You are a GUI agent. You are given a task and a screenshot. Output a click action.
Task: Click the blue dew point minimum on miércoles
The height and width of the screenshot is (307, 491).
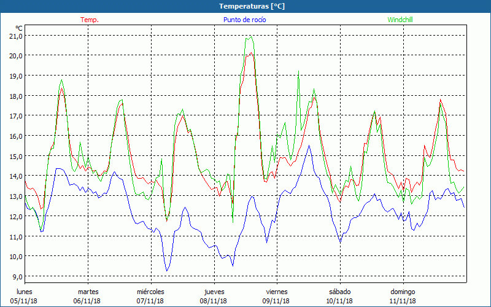point(167,271)
